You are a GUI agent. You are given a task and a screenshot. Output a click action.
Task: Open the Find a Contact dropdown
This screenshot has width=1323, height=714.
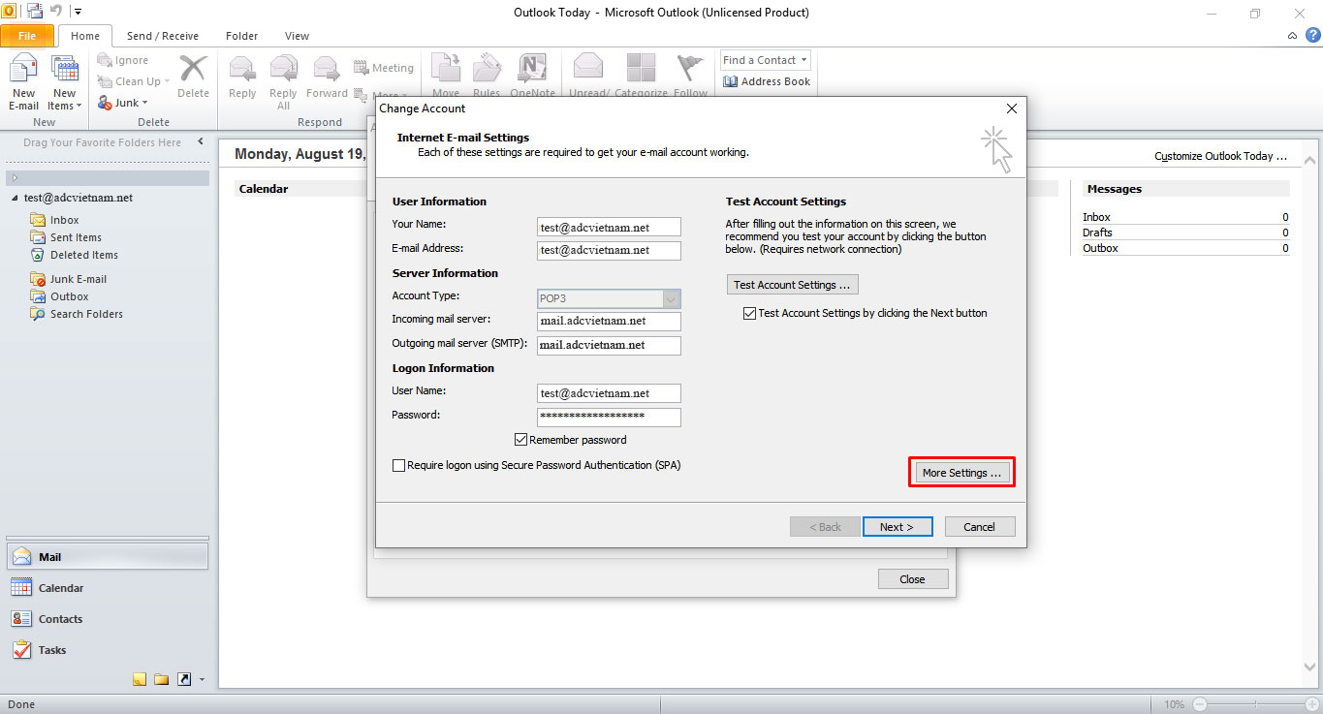pyautogui.click(x=803, y=60)
